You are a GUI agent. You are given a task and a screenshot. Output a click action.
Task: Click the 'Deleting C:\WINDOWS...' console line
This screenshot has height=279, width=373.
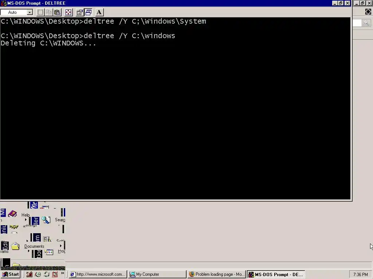pyautogui.click(x=48, y=43)
